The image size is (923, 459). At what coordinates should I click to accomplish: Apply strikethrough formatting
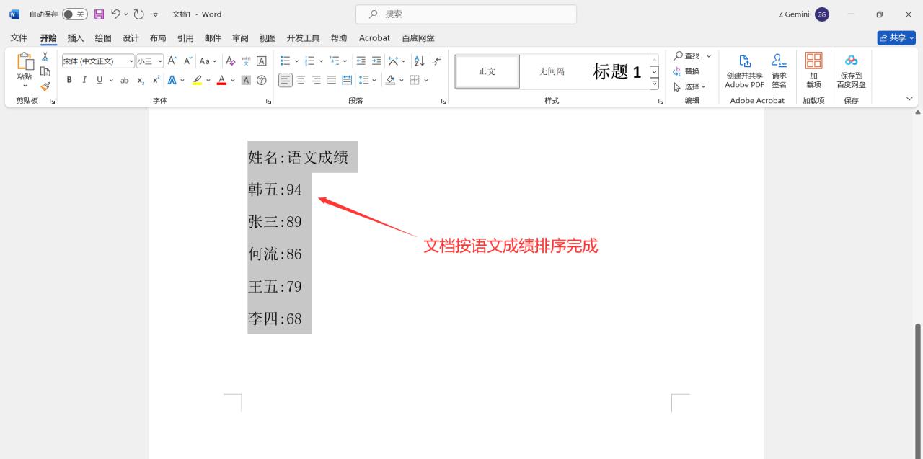[124, 80]
